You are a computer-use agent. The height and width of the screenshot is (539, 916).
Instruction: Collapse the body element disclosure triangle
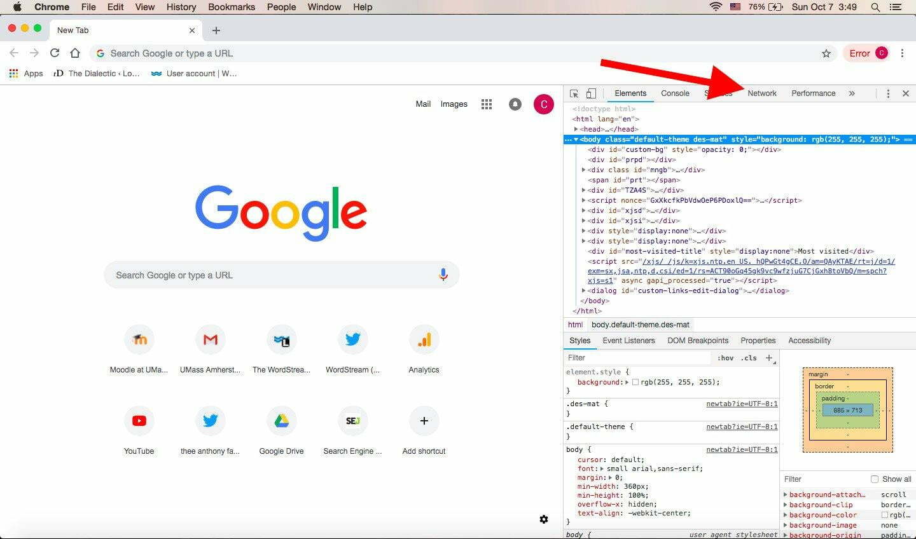pos(576,139)
